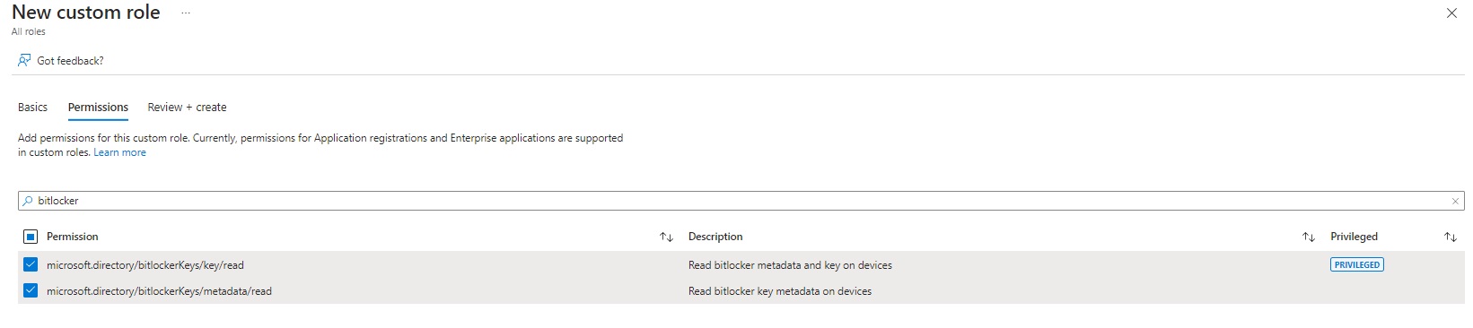This screenshot has height=328, width=1473.
Task: Uncheck bitlockerKeys/metadata/read permission
Action: click(31, 290)
